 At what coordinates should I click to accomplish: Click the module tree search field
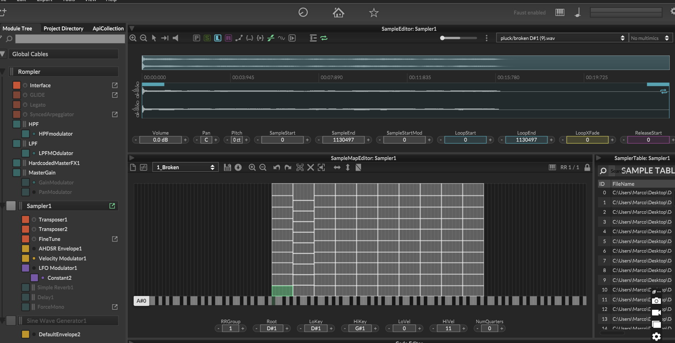(70, 39)
